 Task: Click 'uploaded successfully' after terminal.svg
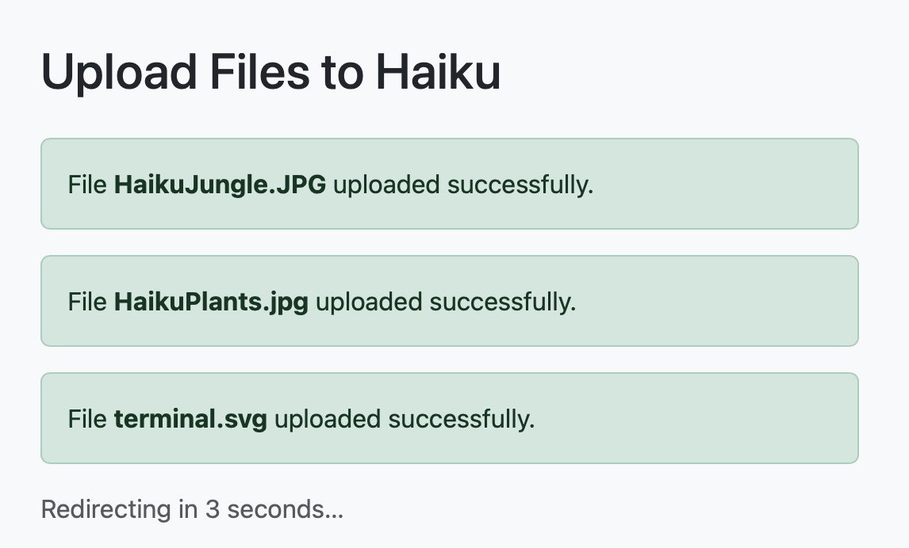click(x=405, y=419)
